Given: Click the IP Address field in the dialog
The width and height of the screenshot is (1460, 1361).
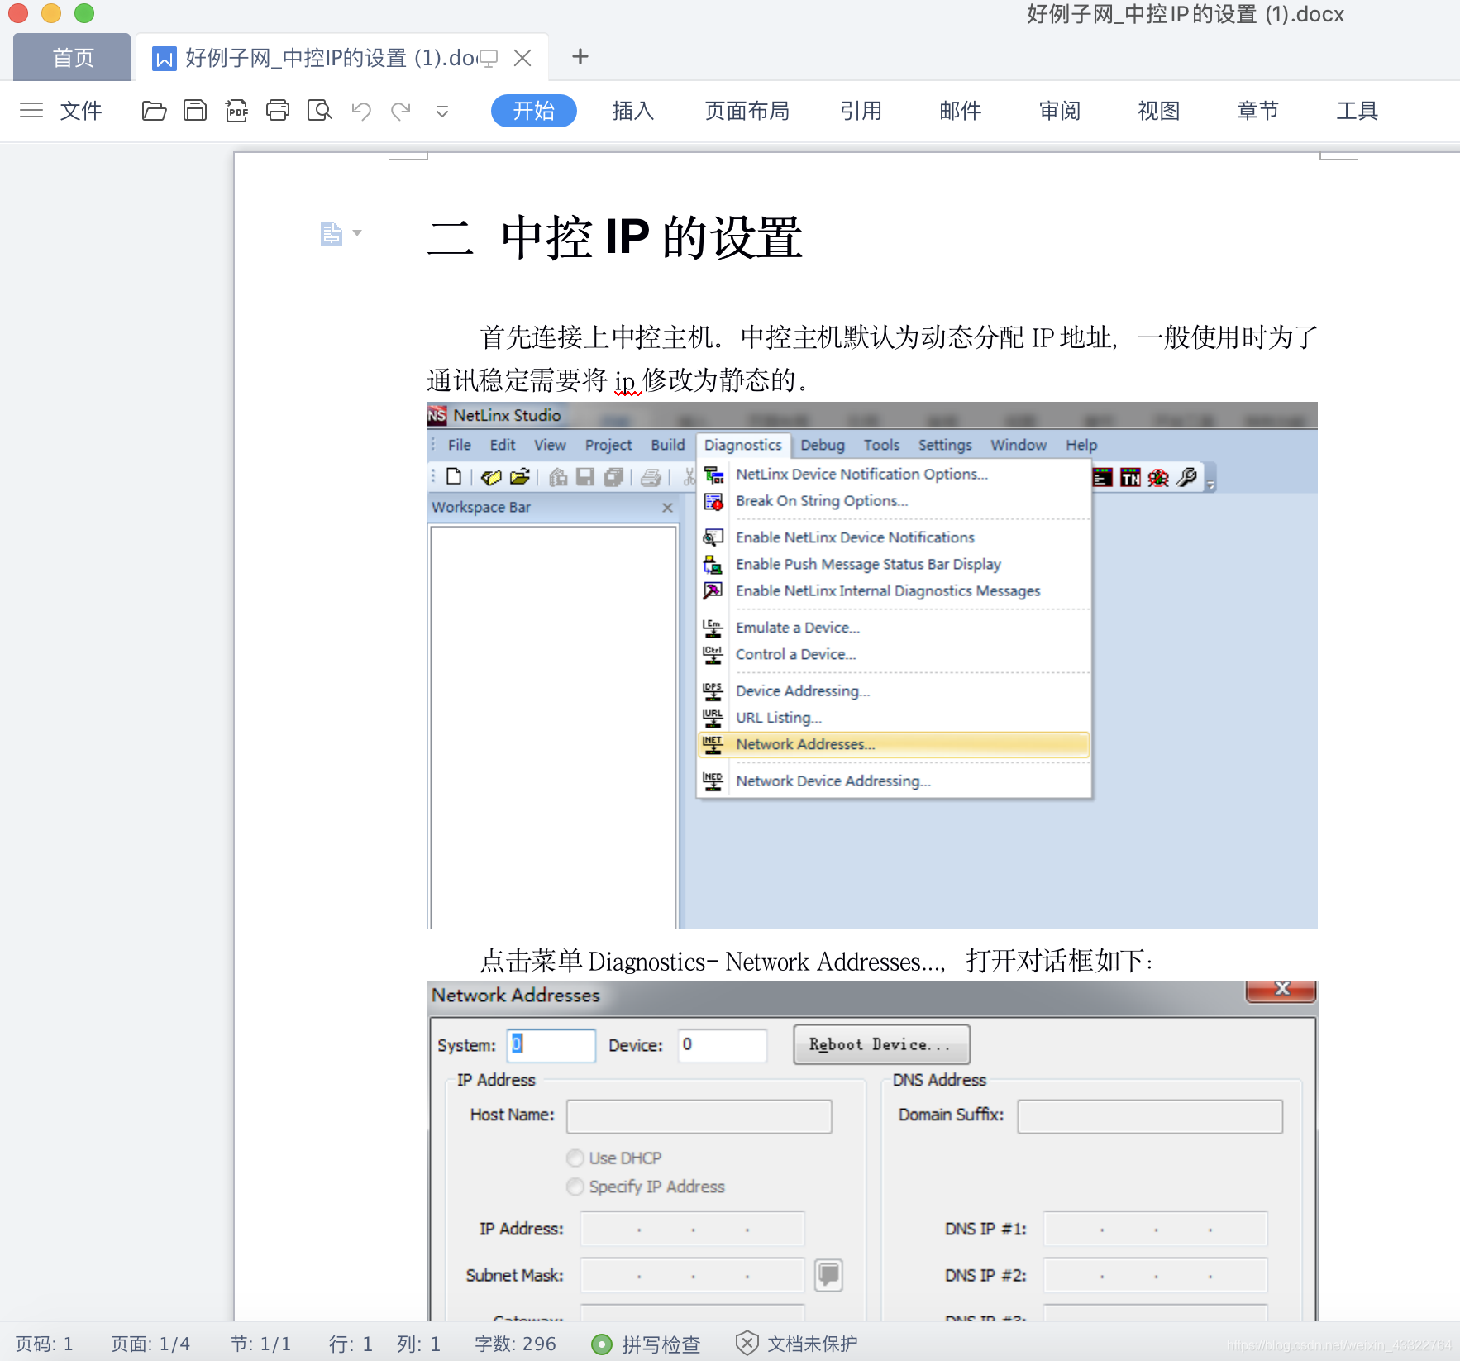Looking at the screenshot, I should coord(693,1229).
